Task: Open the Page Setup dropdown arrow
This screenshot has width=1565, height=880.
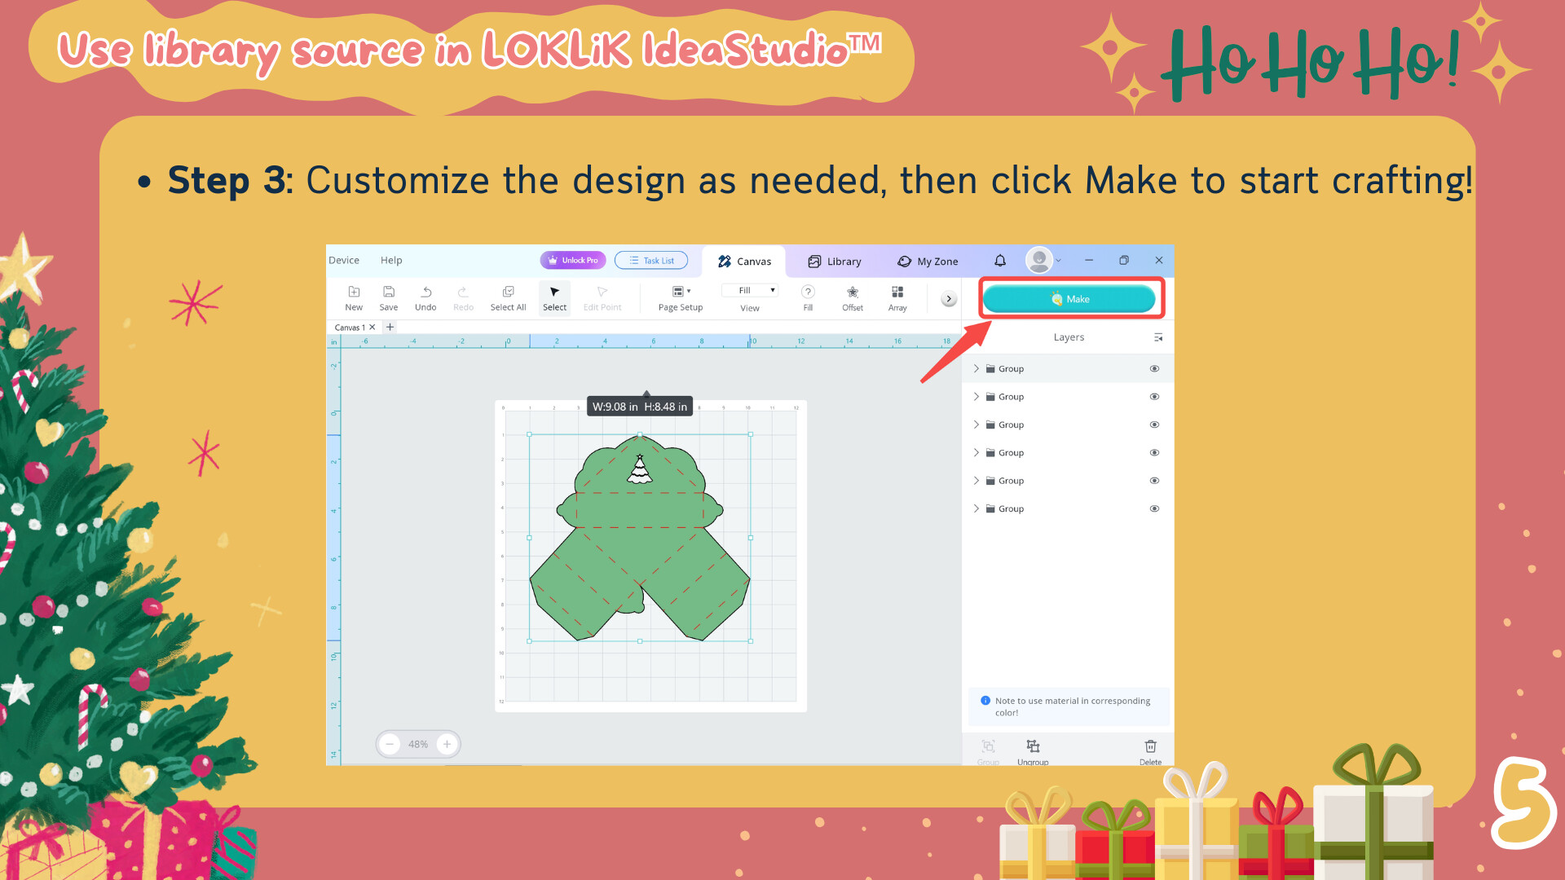Action: click(689, 291)
